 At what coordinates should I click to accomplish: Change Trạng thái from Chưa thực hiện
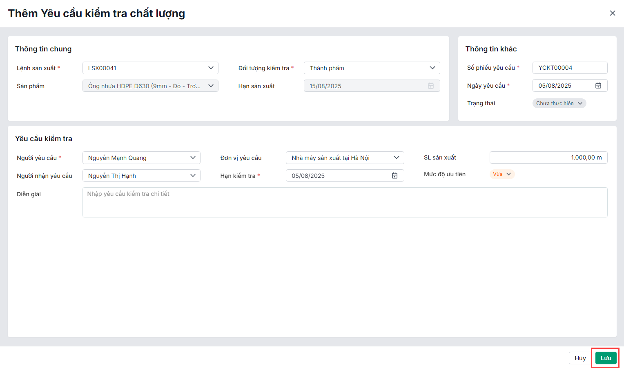pos(559,104)
